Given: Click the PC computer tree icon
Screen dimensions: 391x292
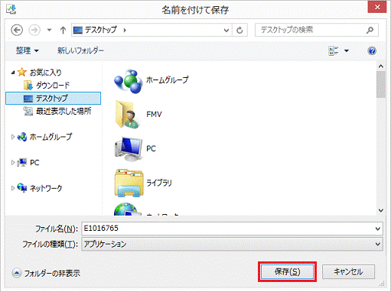Looking at the screenshot, I should point(22,162).
